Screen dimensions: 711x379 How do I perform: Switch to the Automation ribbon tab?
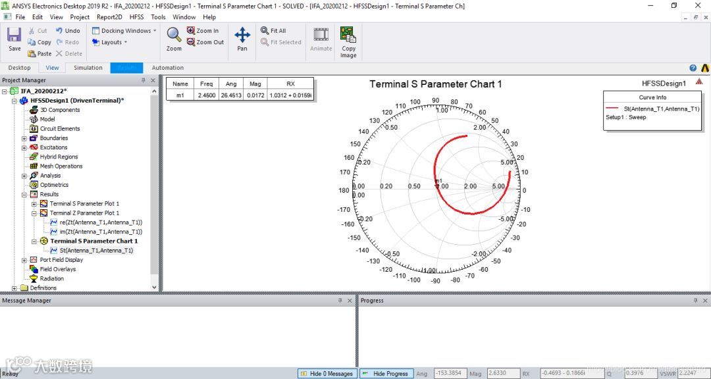coord(168,68)
